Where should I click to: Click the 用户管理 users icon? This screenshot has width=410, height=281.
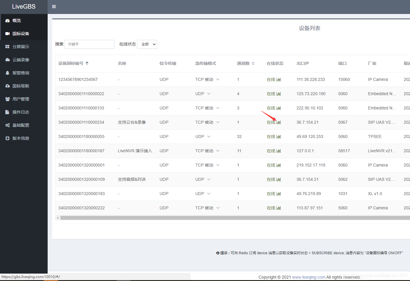coord(7,99)
